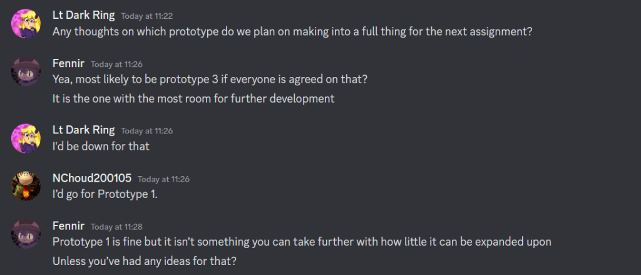Image resolution: width=641 pixels, height=275 pixels.
Task: Click the NChoud200105 username
Action: pos(92,178)
